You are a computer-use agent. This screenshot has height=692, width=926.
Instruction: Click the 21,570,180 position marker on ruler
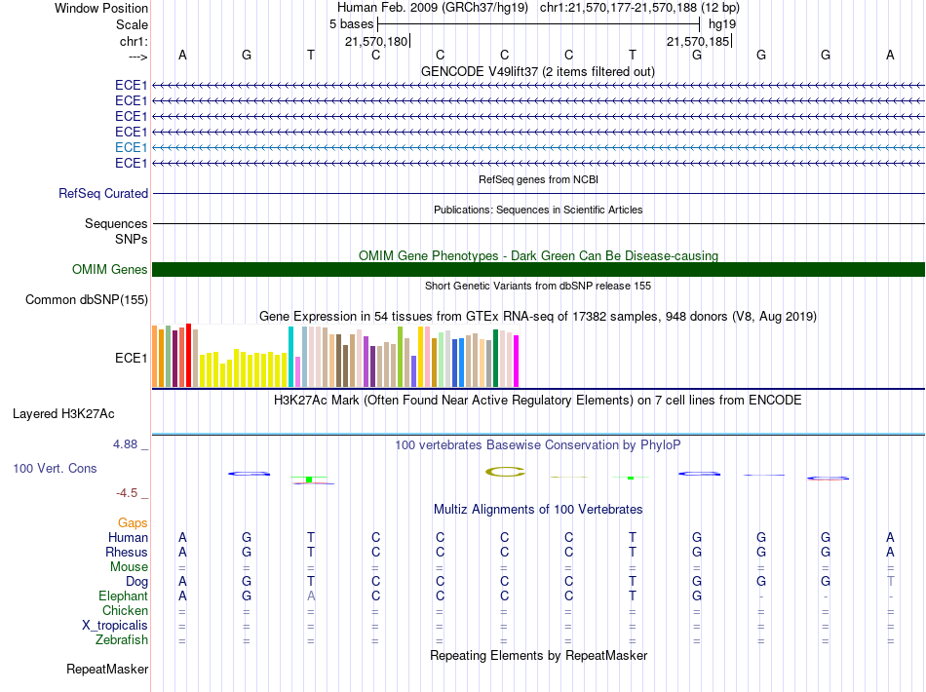coord(376,41)
